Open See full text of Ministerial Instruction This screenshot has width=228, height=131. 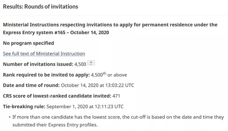pos(44,54)
